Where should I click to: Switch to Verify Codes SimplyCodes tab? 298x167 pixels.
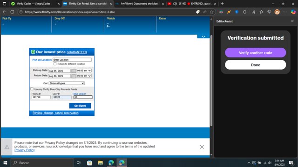tap(34, 4)
